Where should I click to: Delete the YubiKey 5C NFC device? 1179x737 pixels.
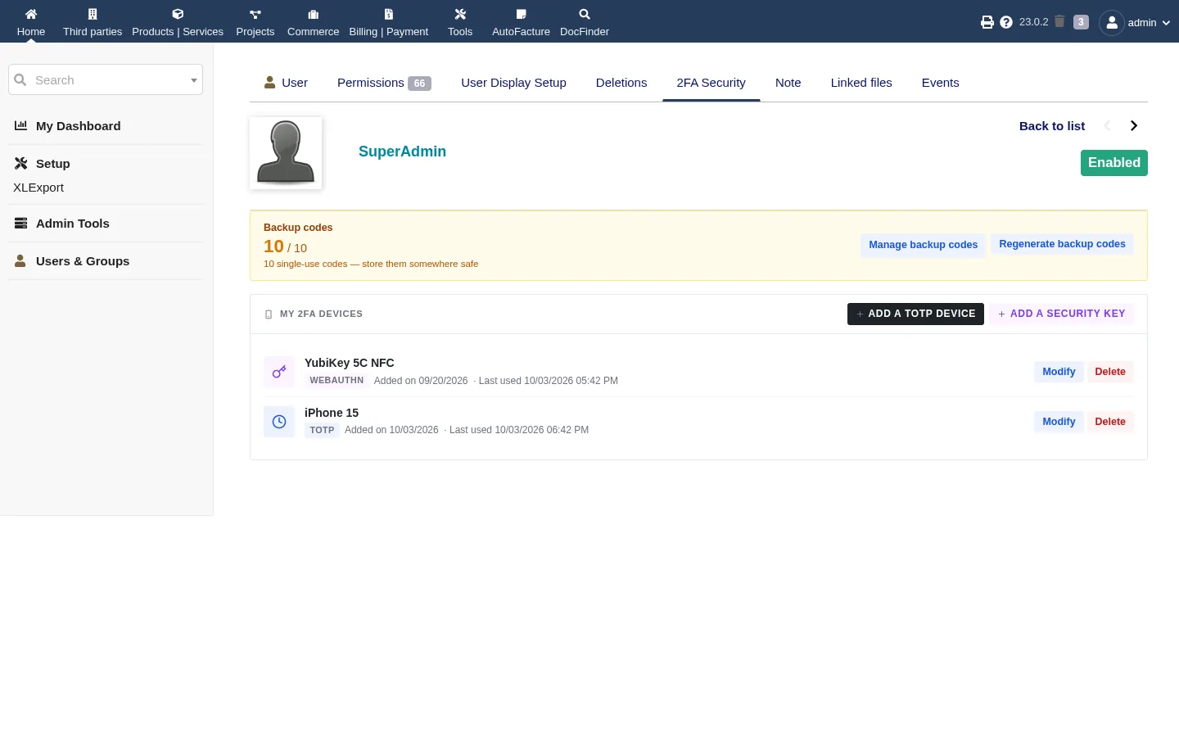pyautogui.click(x=1110, y=372)
